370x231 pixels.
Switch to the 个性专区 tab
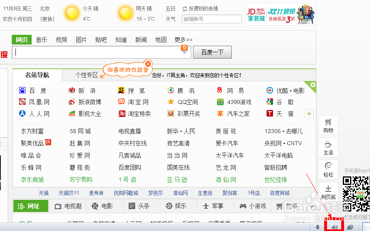(86, 75)
